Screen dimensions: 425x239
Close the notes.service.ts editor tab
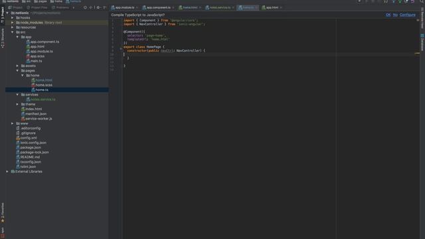coord(233,7)
